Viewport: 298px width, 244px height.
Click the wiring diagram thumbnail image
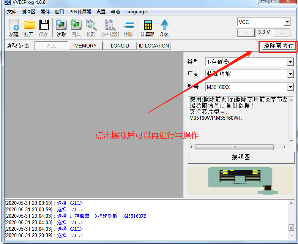[x=241, y=180]
